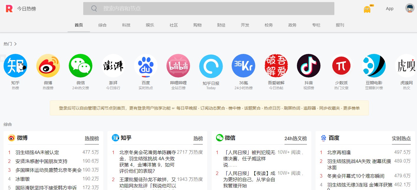
Task: Open the 吾爱破解 今日热帖 icon
Action: tap(276, 66)
